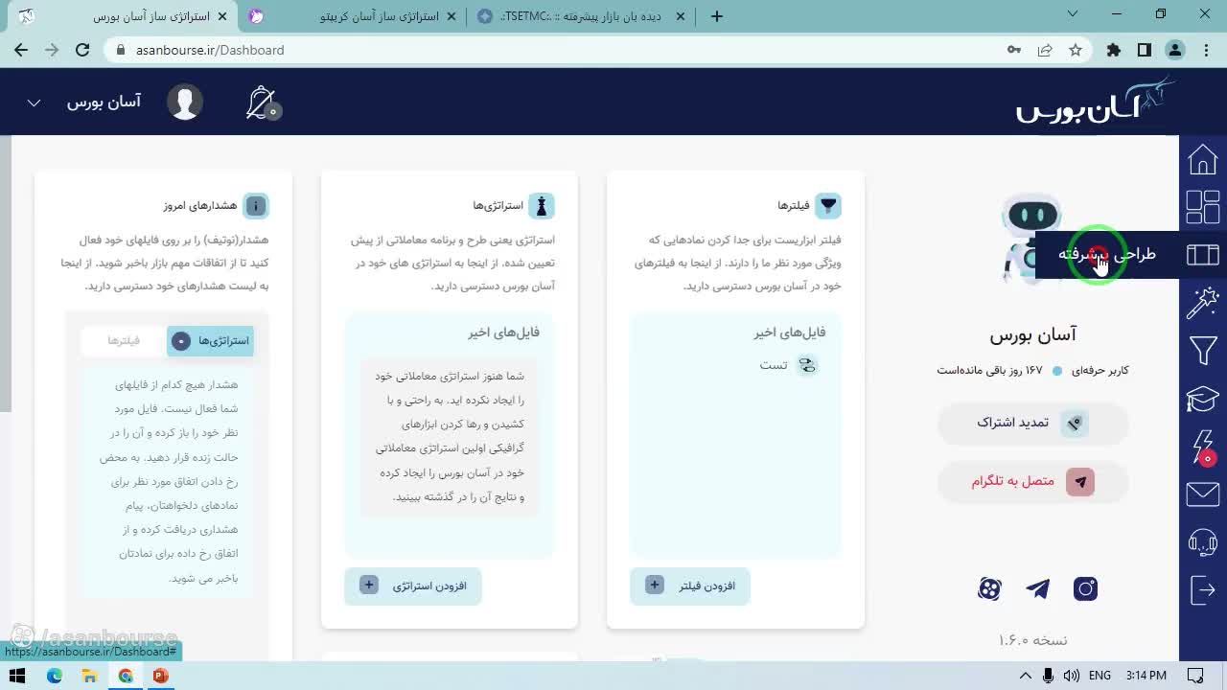Open Chrome from the taskbar
The image size is (1227, 690).
(x=126, y=676)
